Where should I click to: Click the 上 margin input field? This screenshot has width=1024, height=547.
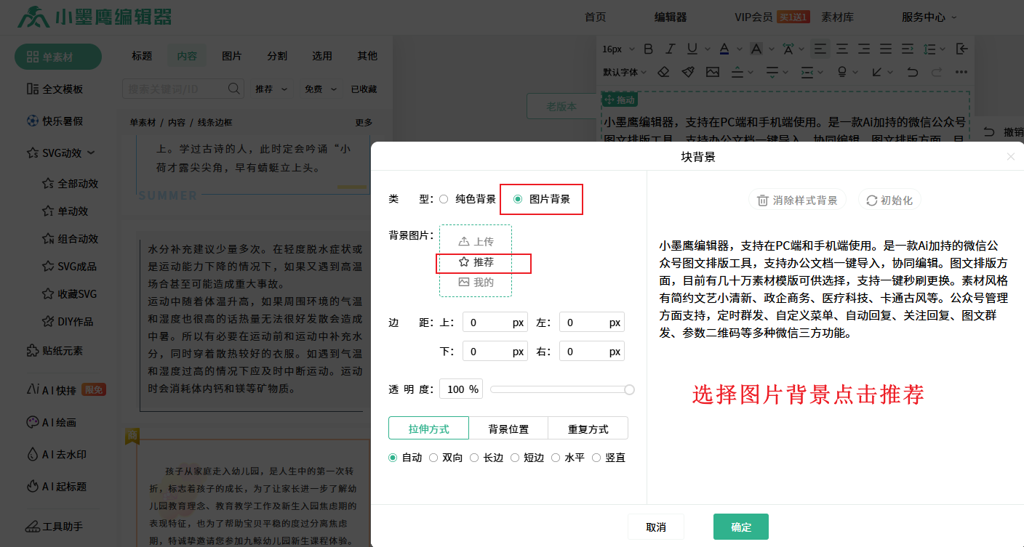(x=495, y=322)
